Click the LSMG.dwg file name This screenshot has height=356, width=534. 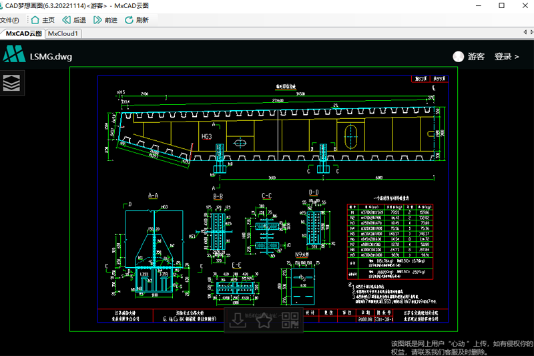(x=51, y=57)
